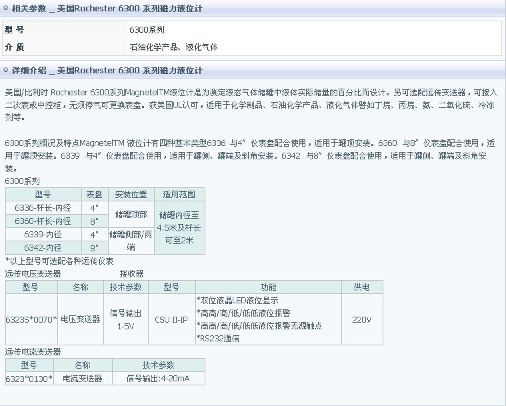This screenshot has width=506, height=406.
Task: Click the 详细介绍 section heading text
Action: click(x=107, y=71)
